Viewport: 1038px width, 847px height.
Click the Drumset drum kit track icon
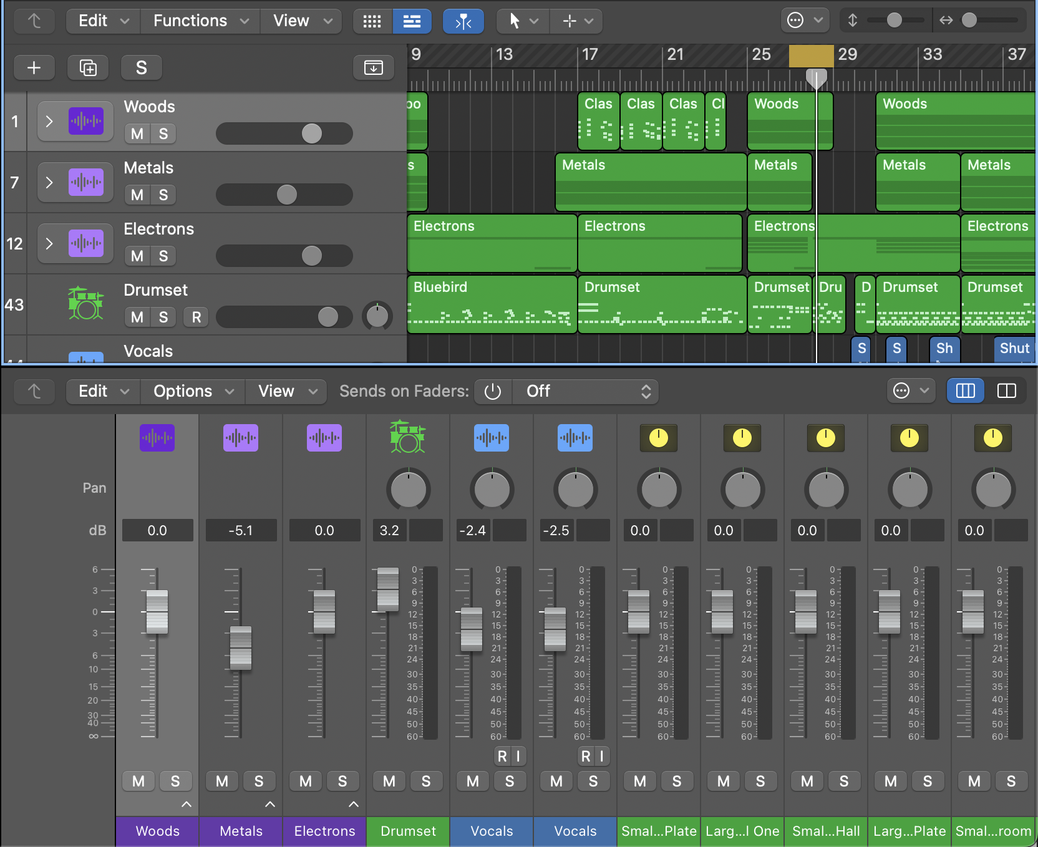[x=85, y=304]
